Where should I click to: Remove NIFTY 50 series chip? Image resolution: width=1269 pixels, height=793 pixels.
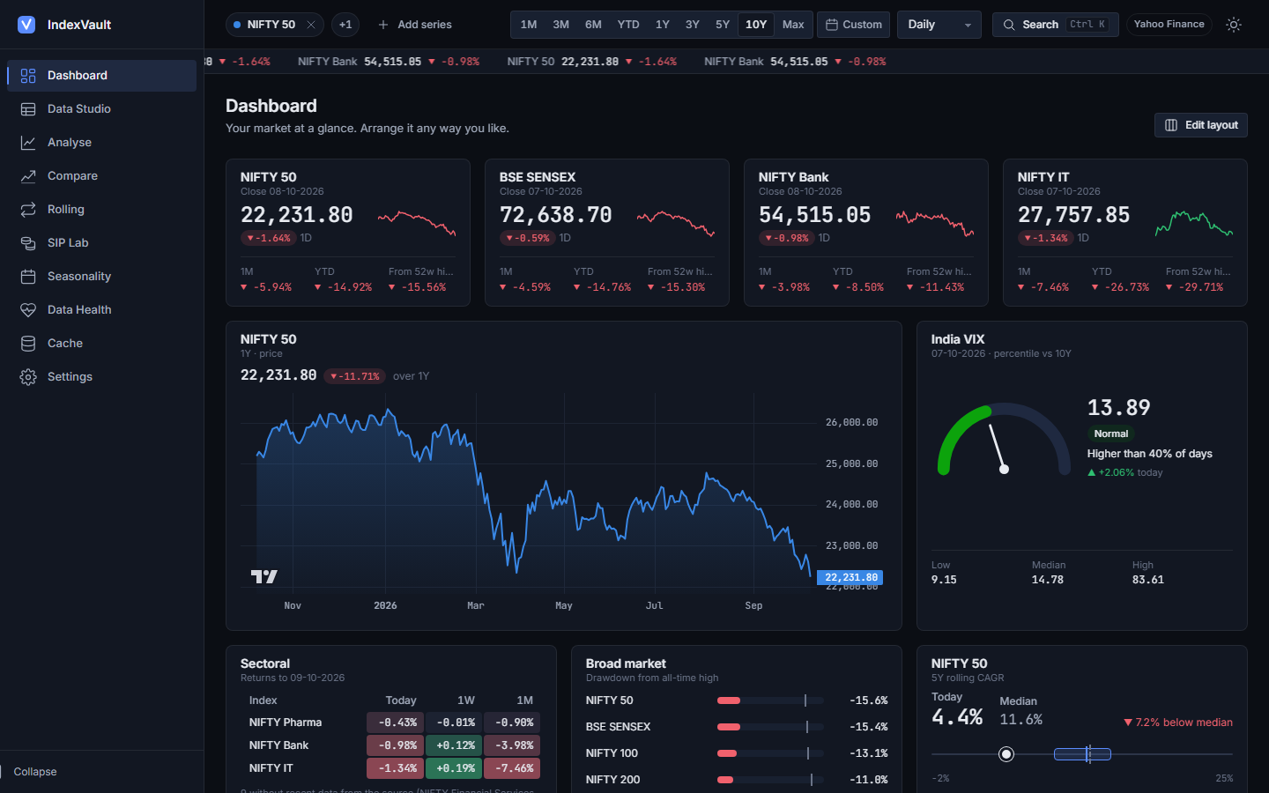point(311,25)
